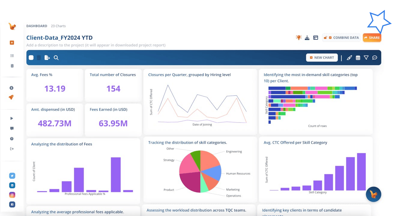Click the NEW CHART button
The image size is (399, 216).
tap(322, 58)
